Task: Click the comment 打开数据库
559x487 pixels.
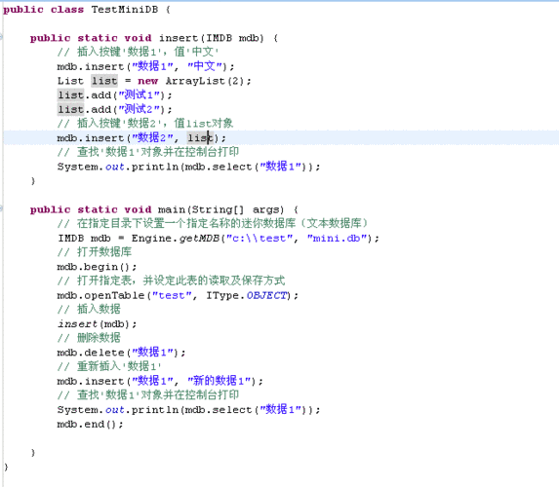Action: pos(94,252)
